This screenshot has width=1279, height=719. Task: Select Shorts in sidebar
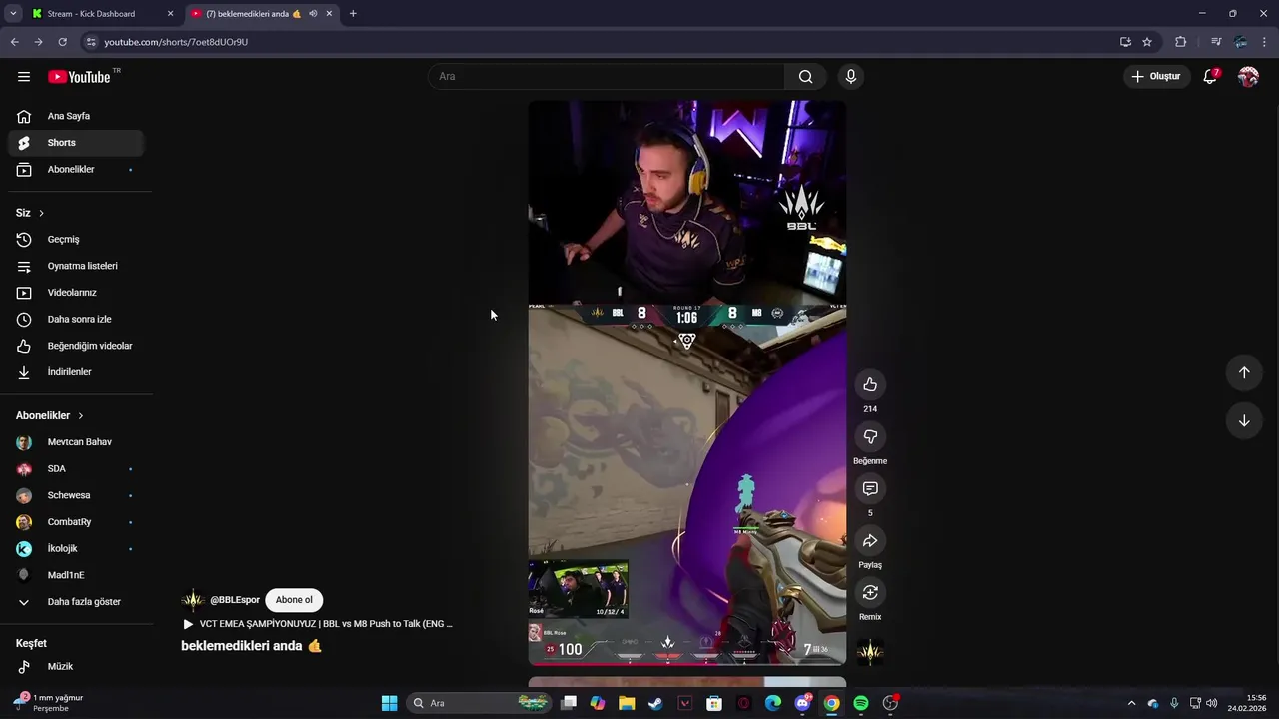pos(76,143)
